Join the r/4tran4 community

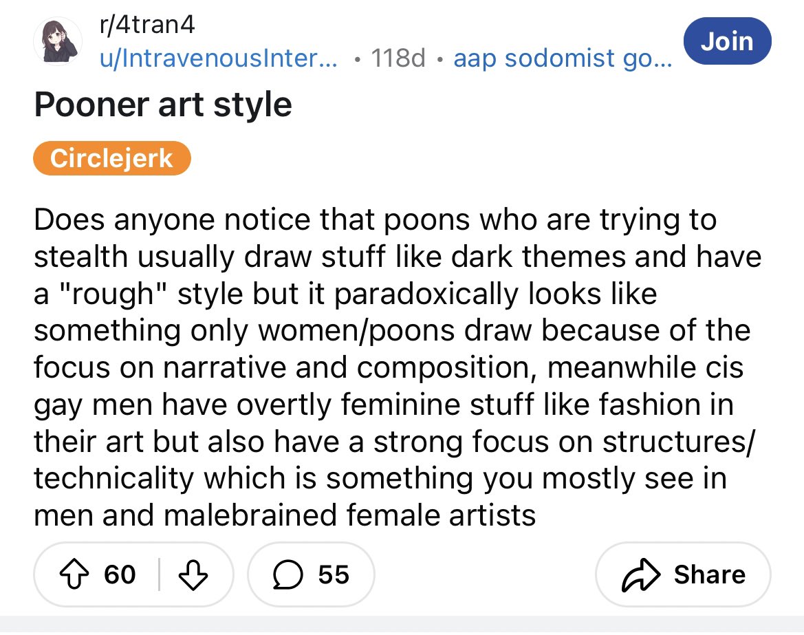point(728,41)
